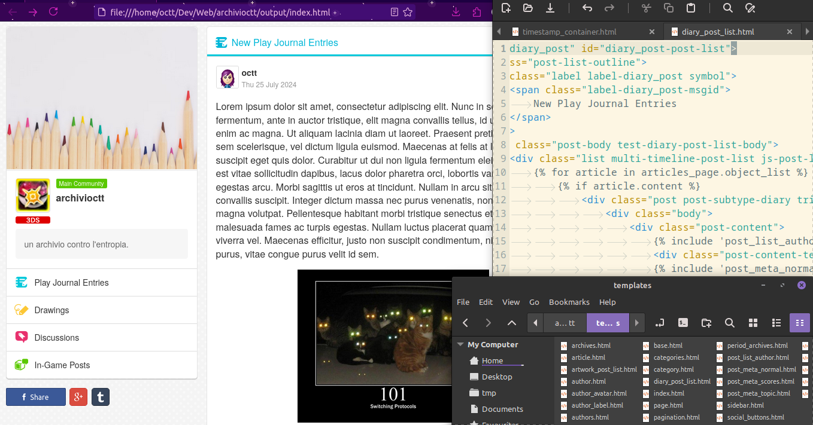Open search in the text editor

tap(728, 8)
